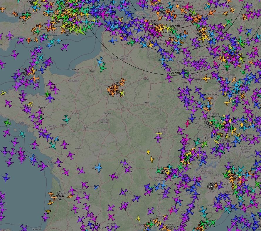Click the Le Havre city label
Image resolution: width=261 pixels, height=231 pixels.
[x=75, y=69]
